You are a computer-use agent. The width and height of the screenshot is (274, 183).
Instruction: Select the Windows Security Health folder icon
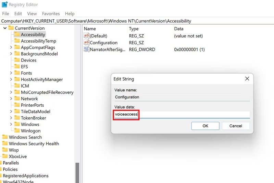[5, 143]
